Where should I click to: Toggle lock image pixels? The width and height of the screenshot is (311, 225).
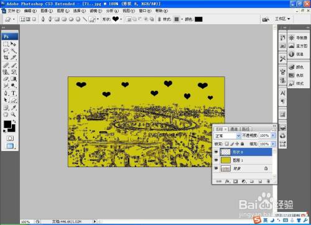(232, 144)
